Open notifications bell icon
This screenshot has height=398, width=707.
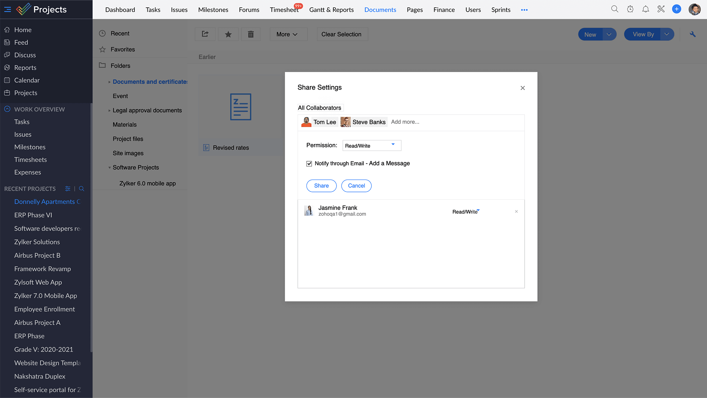click(x=645, y=9)
